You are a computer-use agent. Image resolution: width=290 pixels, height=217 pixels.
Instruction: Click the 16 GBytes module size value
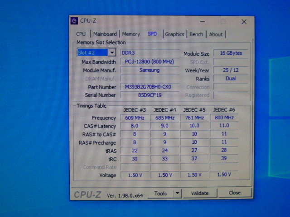point(231,53)
